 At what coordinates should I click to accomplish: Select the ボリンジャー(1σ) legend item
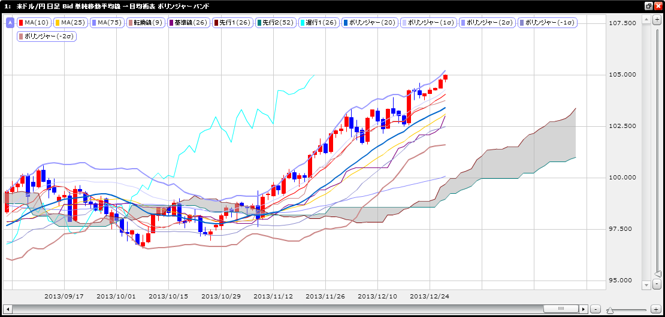[429, 23]
